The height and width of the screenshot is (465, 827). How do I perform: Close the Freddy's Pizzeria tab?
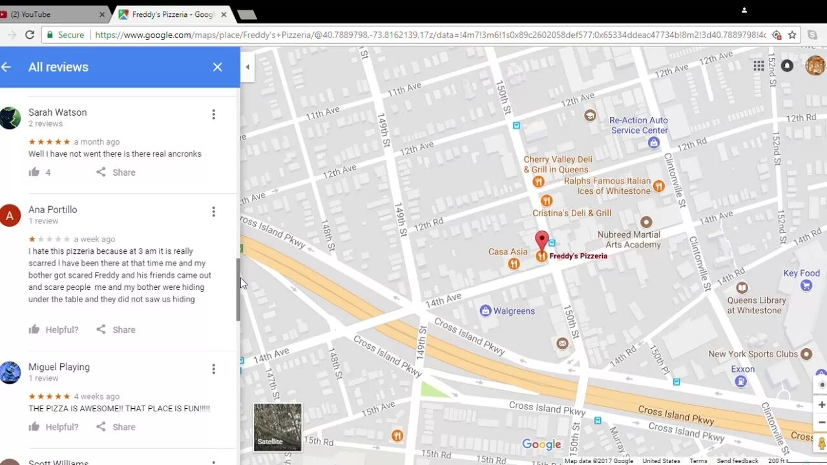pos(224,14)
